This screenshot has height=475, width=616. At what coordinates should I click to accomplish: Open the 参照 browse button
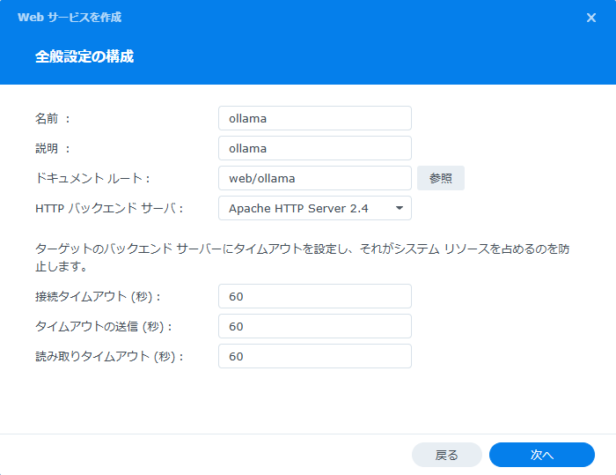coord(440,178)
